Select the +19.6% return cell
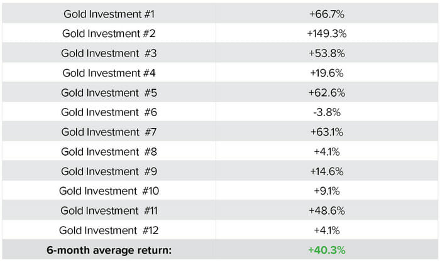This screenshot has height=263, width=440. [326, 72]
